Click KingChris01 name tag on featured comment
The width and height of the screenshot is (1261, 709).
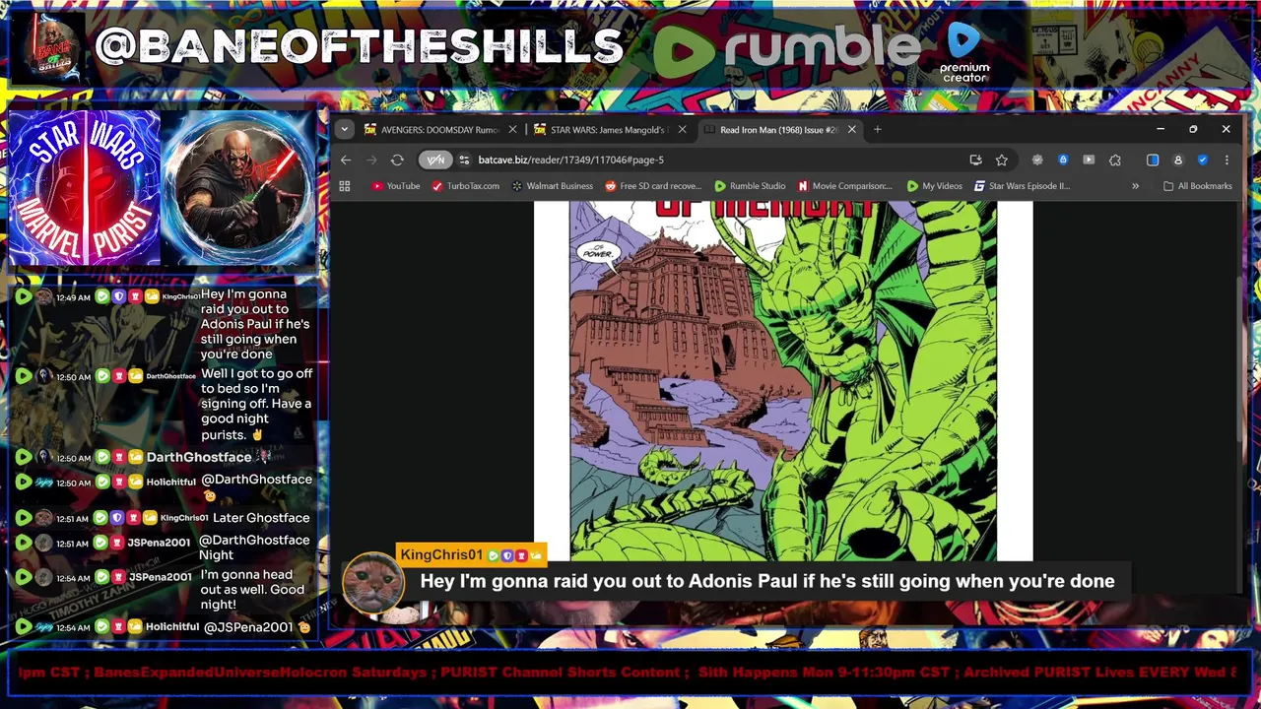pyautogui.click(x=471, y=555)
